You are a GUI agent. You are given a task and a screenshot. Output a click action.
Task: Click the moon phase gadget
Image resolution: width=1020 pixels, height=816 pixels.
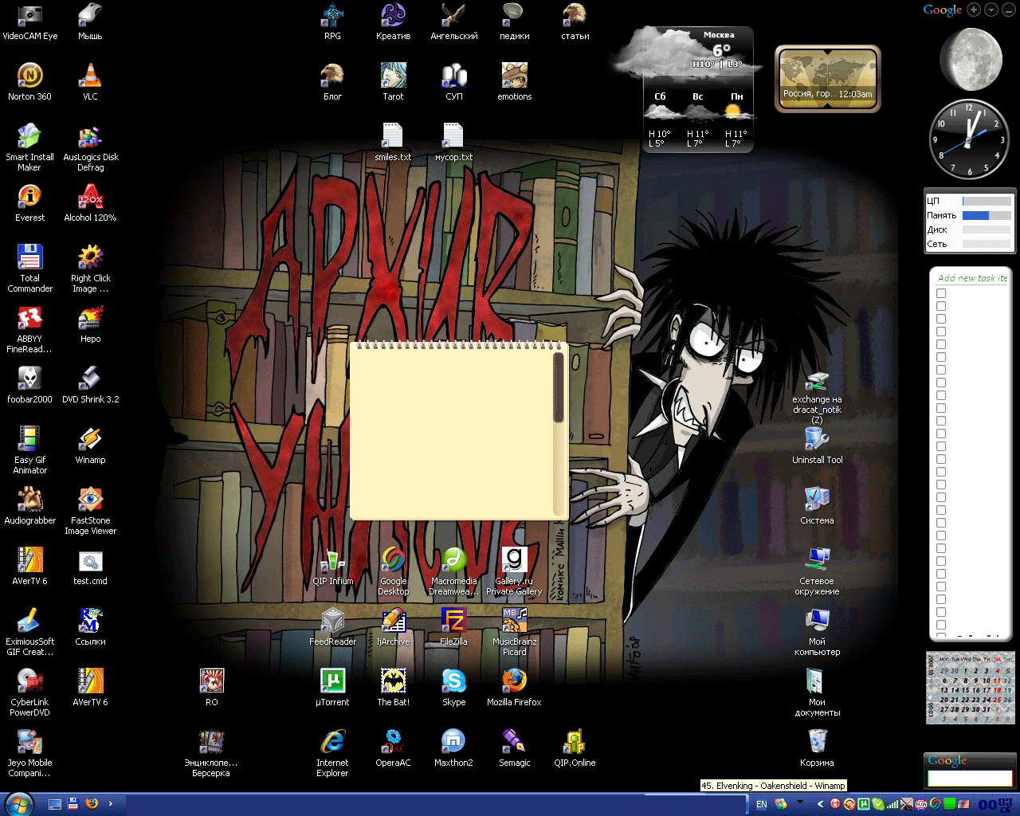(x=971, y=60)
